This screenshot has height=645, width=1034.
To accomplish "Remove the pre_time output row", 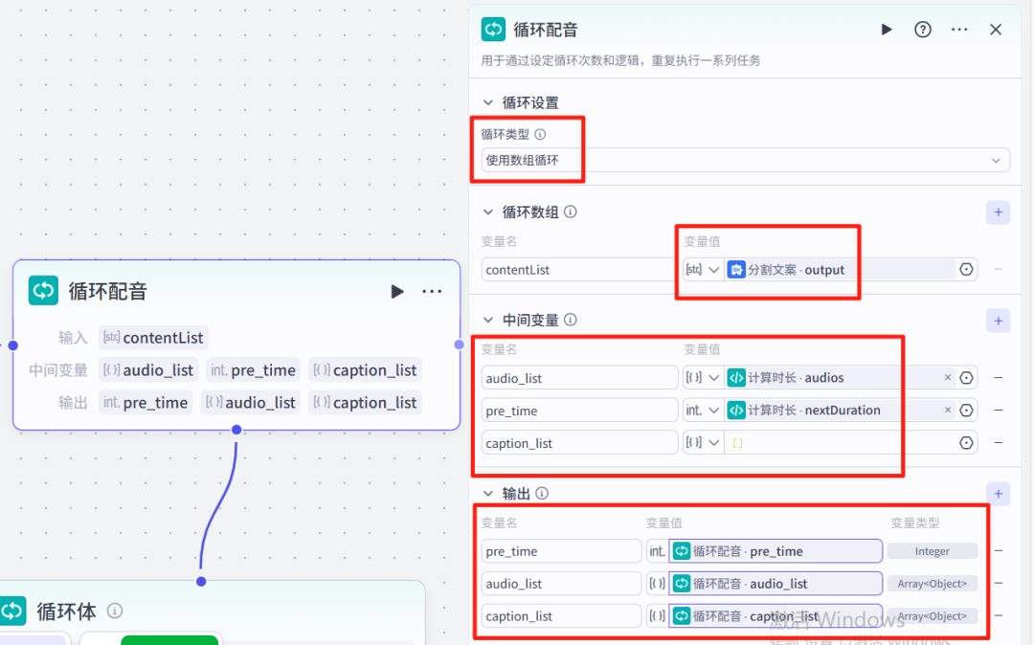I will tap(999, 551).
